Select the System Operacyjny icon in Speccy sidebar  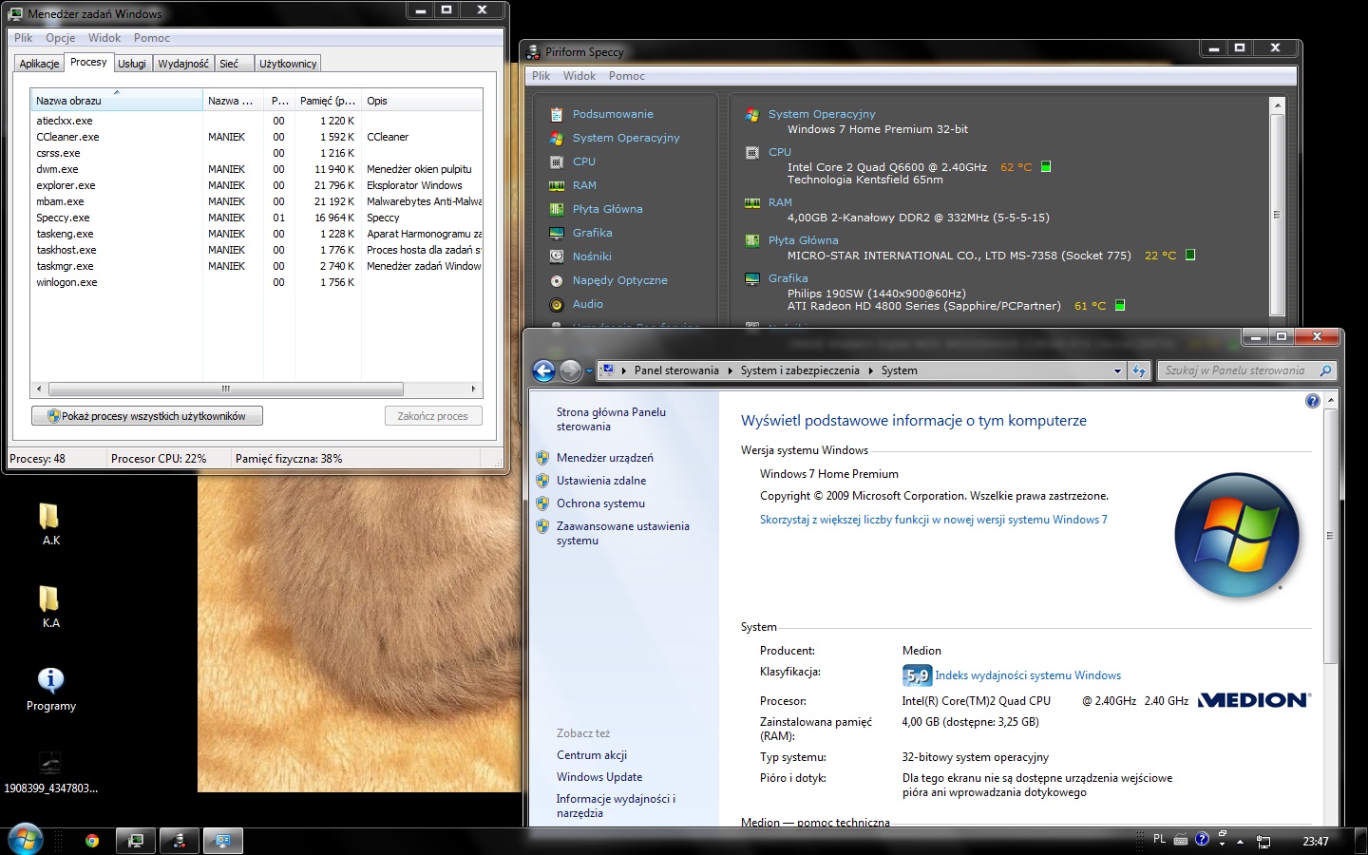557,138
